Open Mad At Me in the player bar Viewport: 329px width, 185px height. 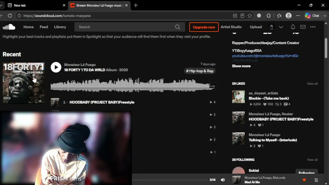pyautogui.click(x=252, y=182)
